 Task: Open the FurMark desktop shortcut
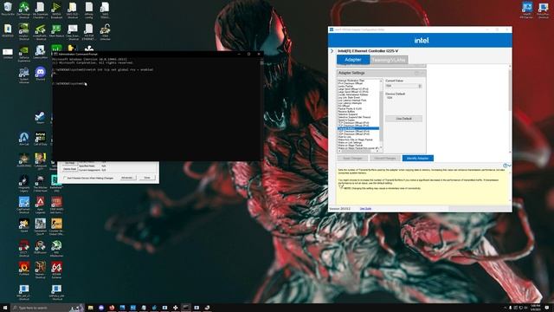point(24,269)
